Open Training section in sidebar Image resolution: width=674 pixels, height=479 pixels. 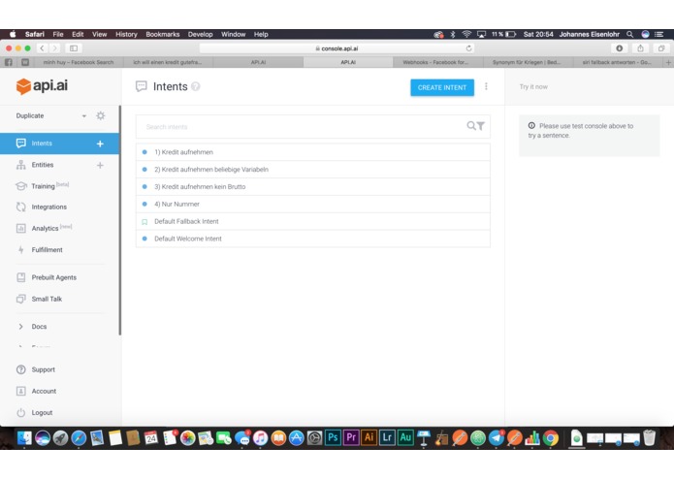pyautogui.click(x=43, y=186)
